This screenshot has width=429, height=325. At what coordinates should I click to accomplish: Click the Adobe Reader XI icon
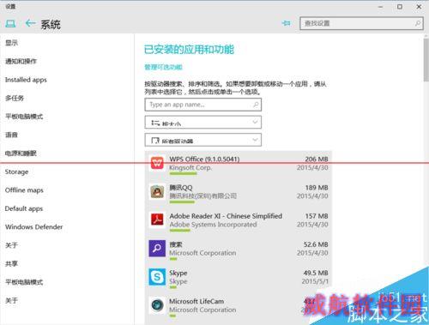(x=157, y=220)
